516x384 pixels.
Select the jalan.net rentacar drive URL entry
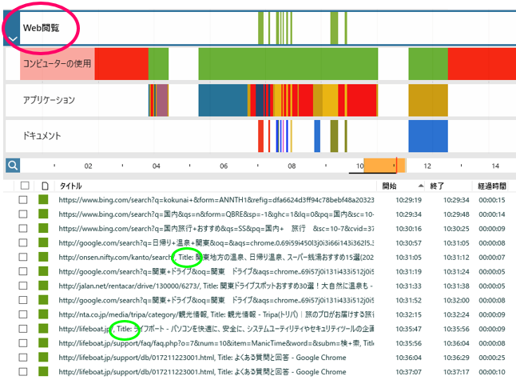click(x=216, y=286)
